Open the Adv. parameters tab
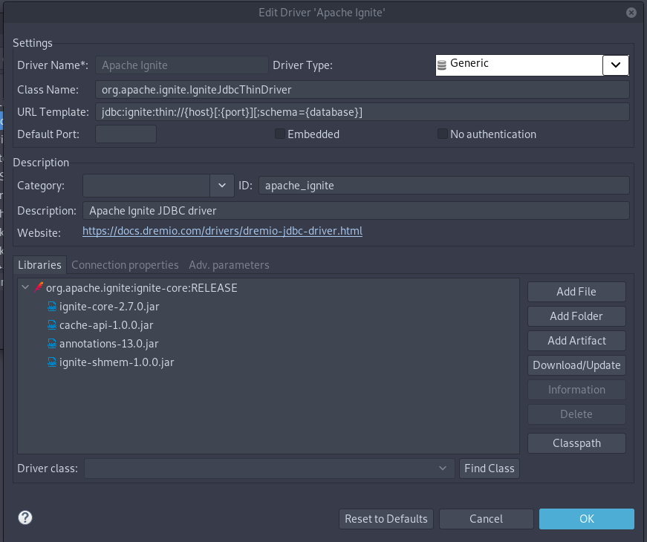This screenshot has width=647, height=542. pos(230,264)
